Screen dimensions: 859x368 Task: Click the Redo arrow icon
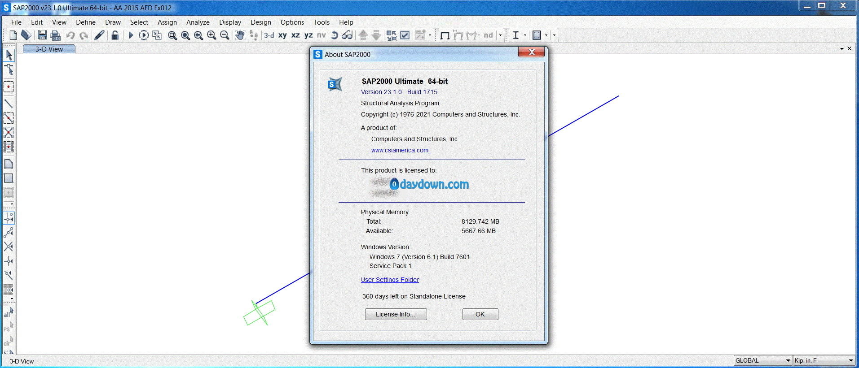[x=84, y=35]
